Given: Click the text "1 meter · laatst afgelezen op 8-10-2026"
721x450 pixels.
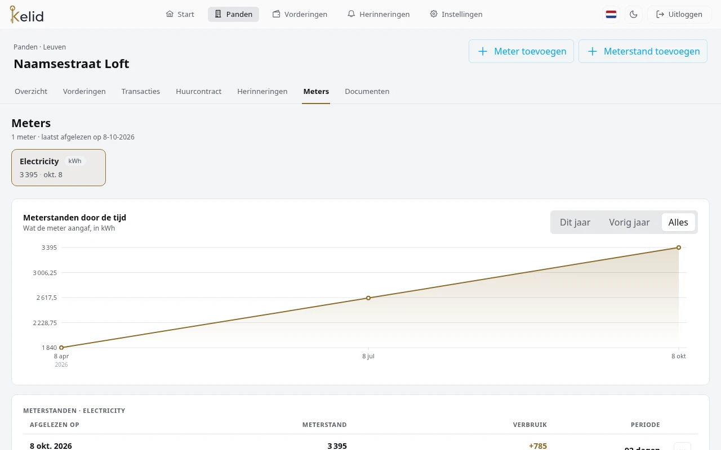Looking at the screenshot, I should tap(73, 137).
